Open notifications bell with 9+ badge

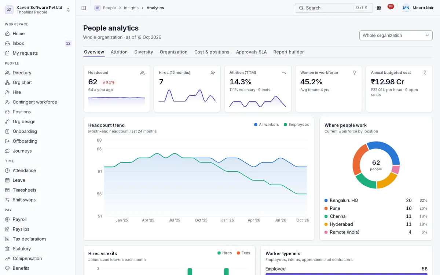(390, 8)
